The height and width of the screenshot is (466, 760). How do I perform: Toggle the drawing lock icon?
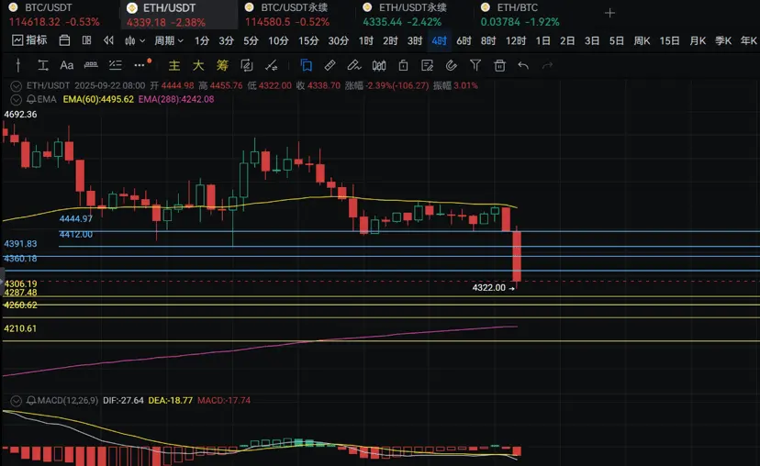click(403, 65)
